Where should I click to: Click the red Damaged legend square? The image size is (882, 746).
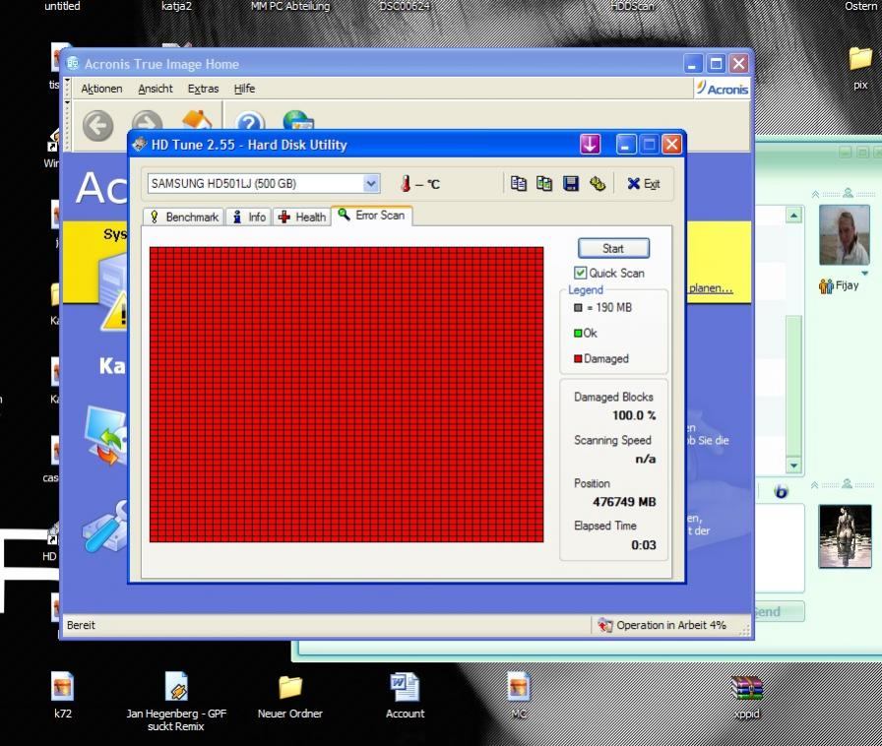tap(577, 358)
